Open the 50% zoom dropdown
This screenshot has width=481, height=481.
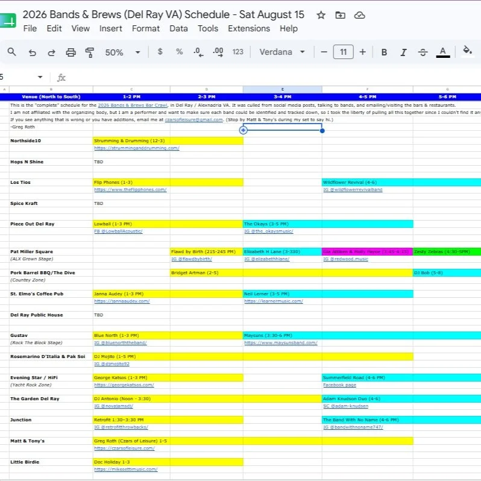pos(122,52)
